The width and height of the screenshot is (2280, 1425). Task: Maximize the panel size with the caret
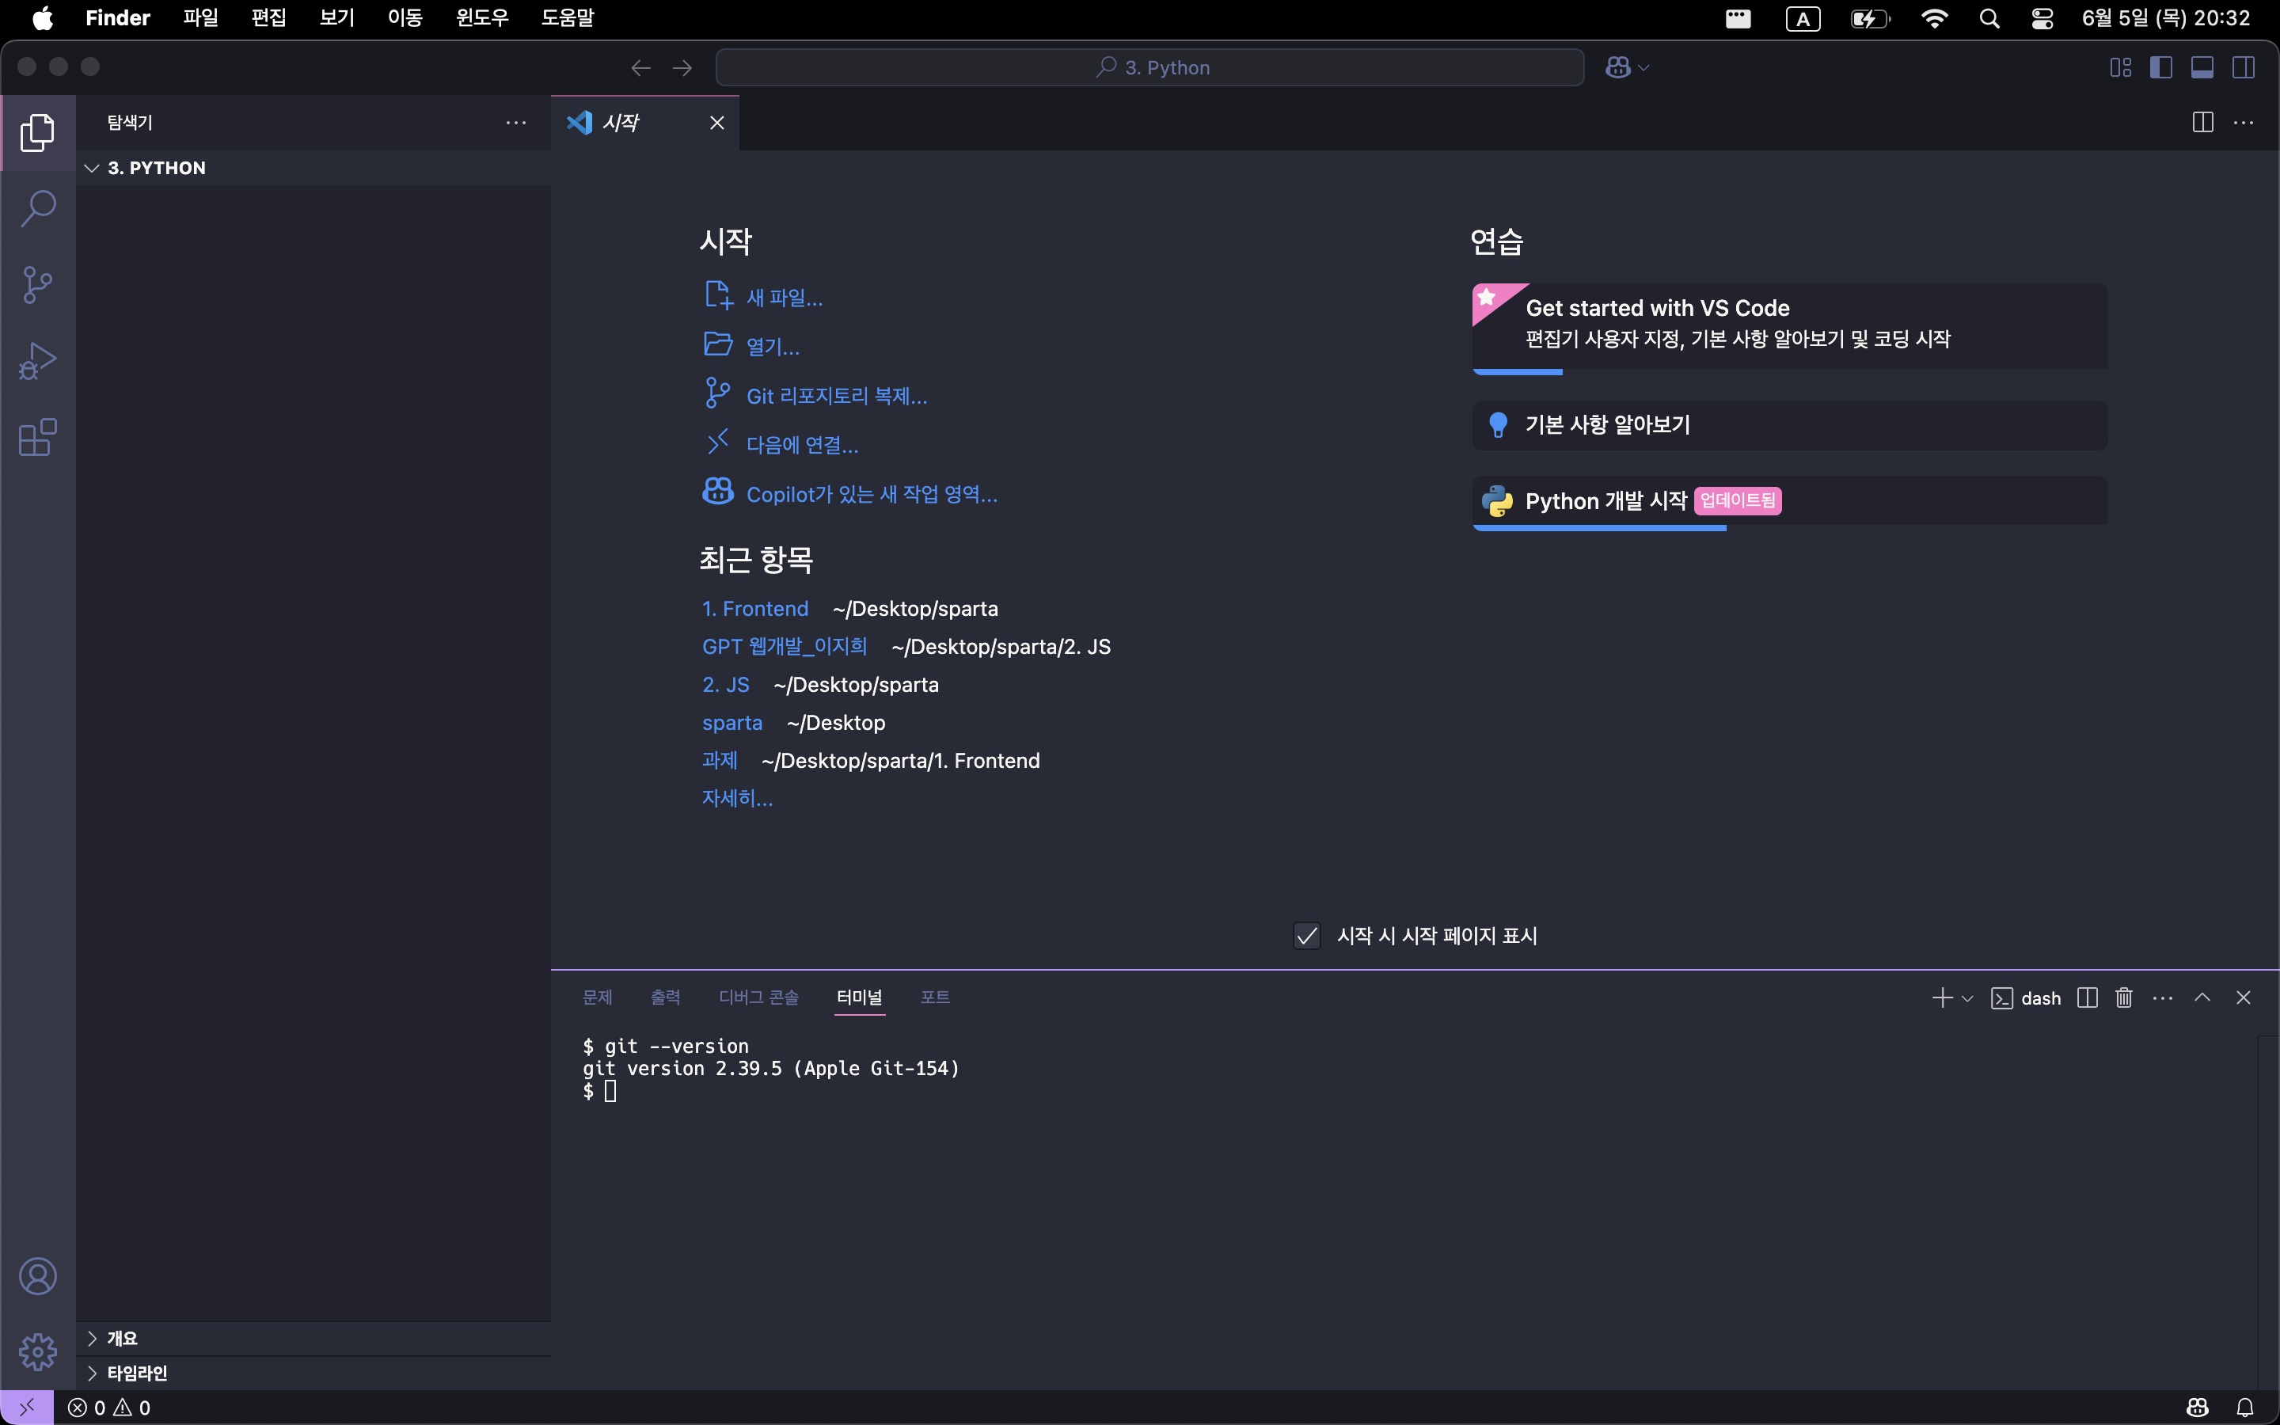click(2202, 997)
